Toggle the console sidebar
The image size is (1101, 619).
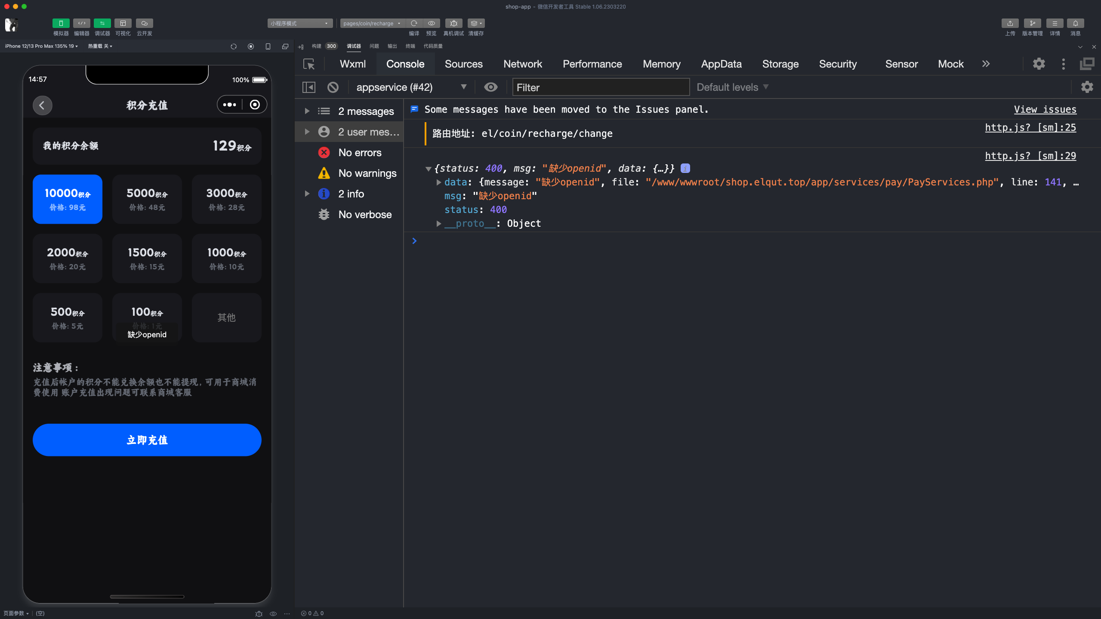309,87
